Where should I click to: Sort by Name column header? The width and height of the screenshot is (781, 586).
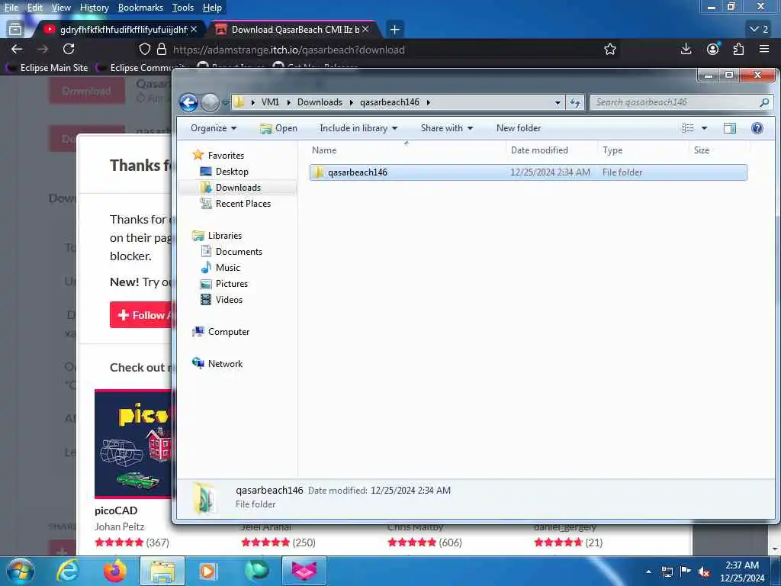point(323,150)
